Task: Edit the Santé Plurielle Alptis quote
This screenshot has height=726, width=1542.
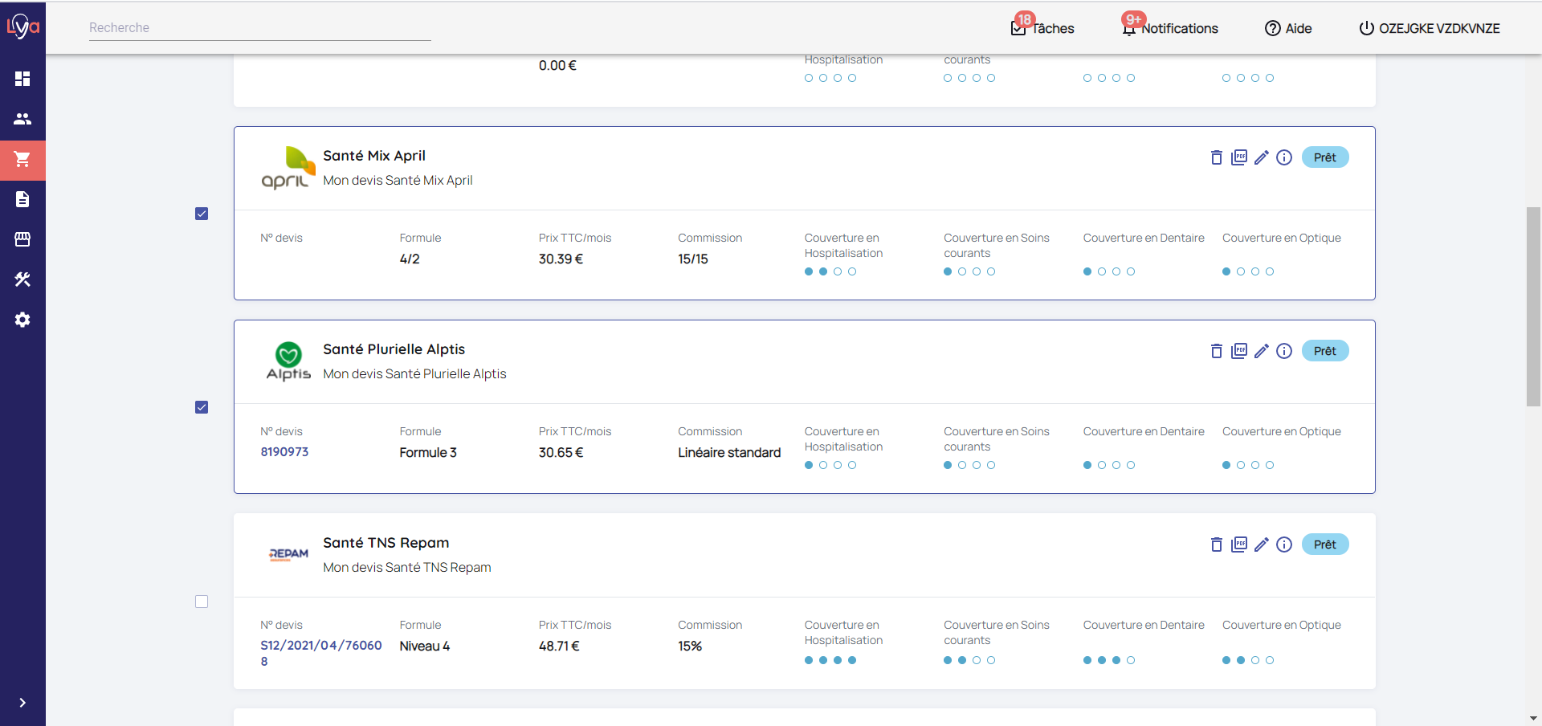Action: pos(1262,351)
